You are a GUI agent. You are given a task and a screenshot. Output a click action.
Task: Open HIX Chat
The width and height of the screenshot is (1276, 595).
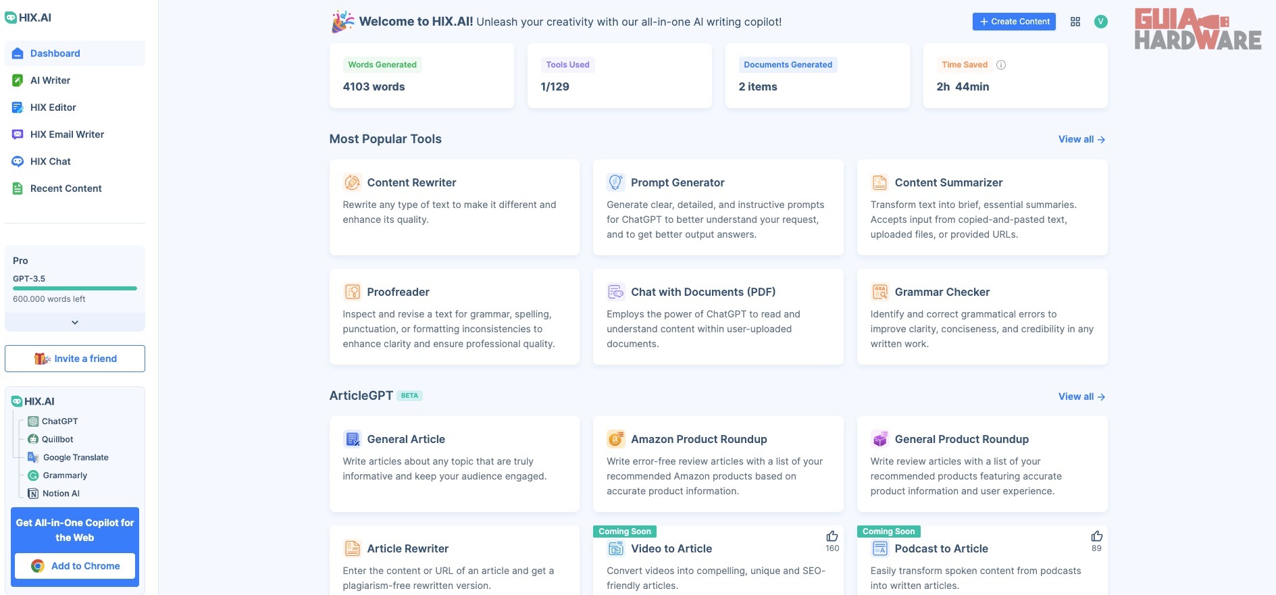[x=75, y=161]
